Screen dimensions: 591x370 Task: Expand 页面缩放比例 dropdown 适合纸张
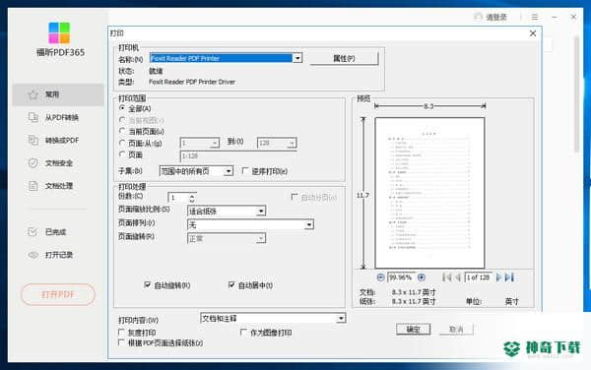click(261, 211)
